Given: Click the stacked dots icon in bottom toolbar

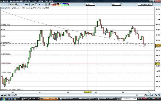Looking at the screenshot, I should [x=9, y=95].
